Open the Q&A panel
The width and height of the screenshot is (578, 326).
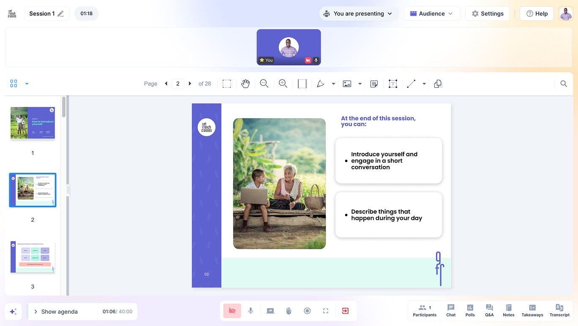point(489,311)
